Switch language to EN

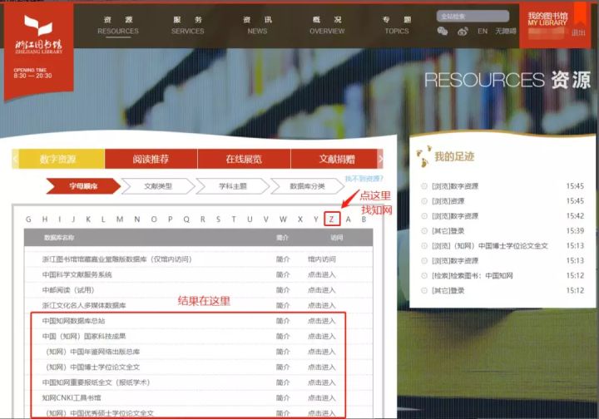click(483, 32)
